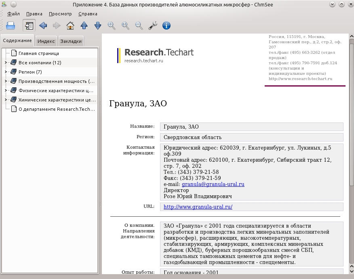Open О департаменте Research.Tech page

(57, 109)
